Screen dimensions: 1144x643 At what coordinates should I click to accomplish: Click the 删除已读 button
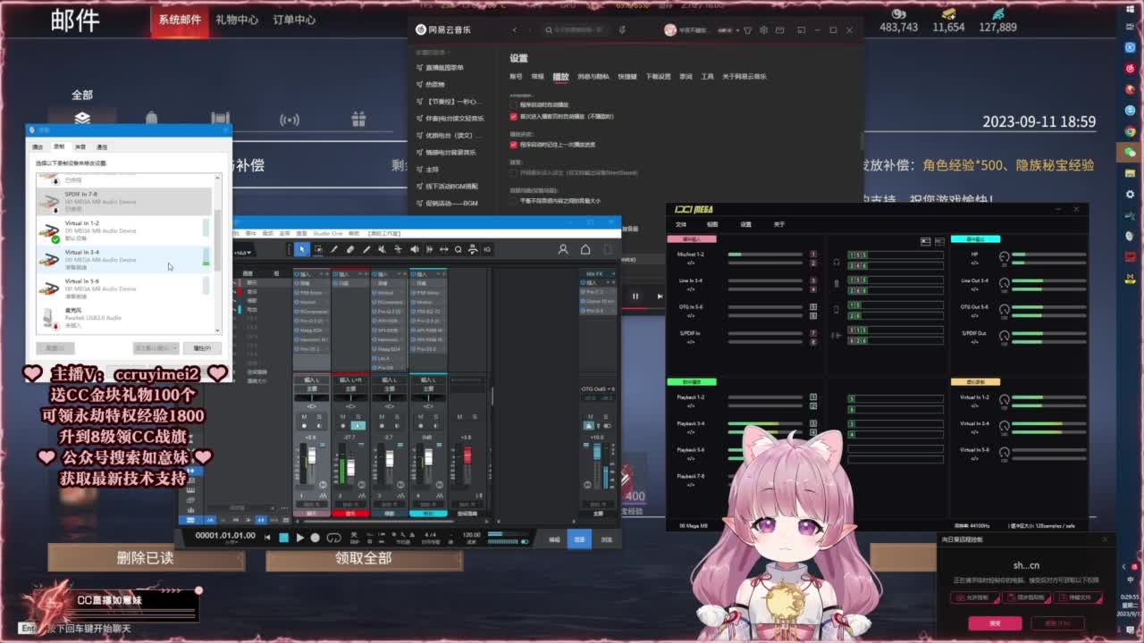(145, 558)
